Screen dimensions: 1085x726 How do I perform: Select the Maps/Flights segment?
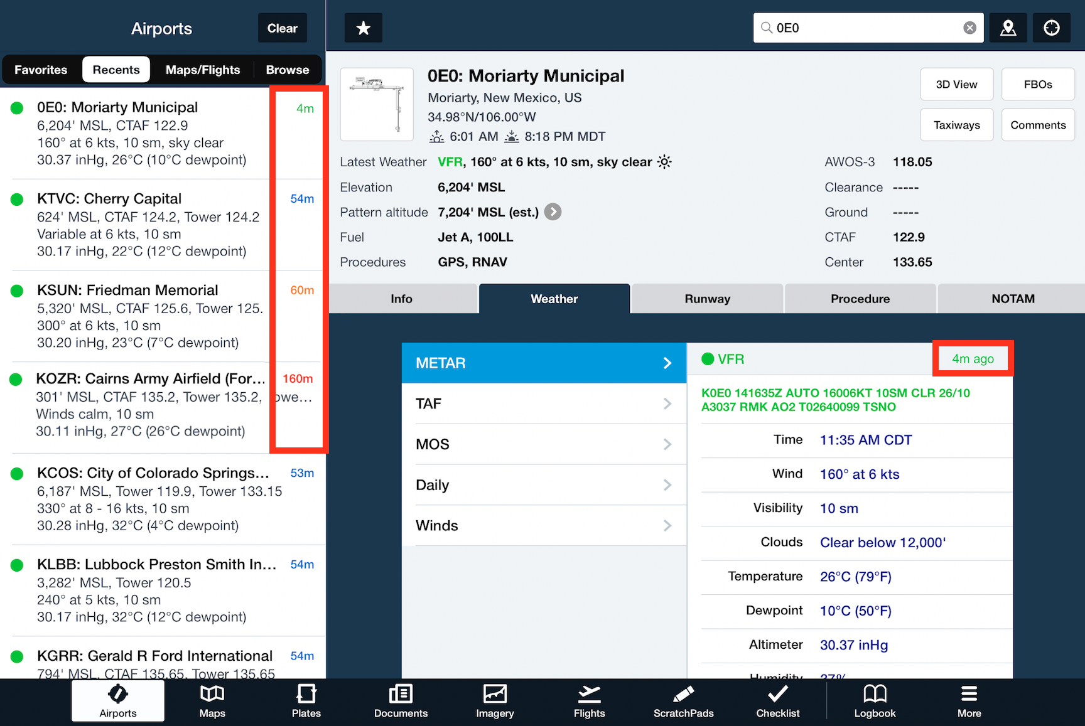[202, 70]
